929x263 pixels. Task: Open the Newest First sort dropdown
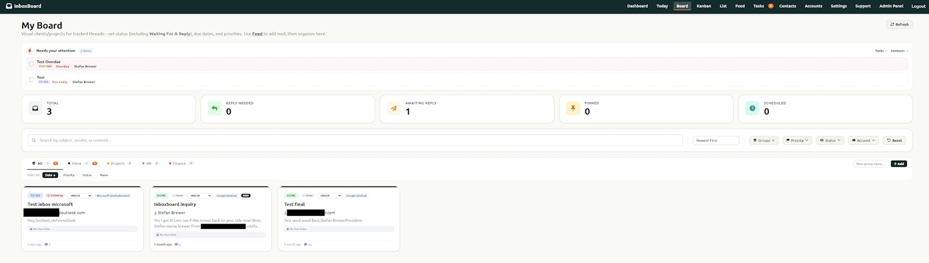(716, 140)
